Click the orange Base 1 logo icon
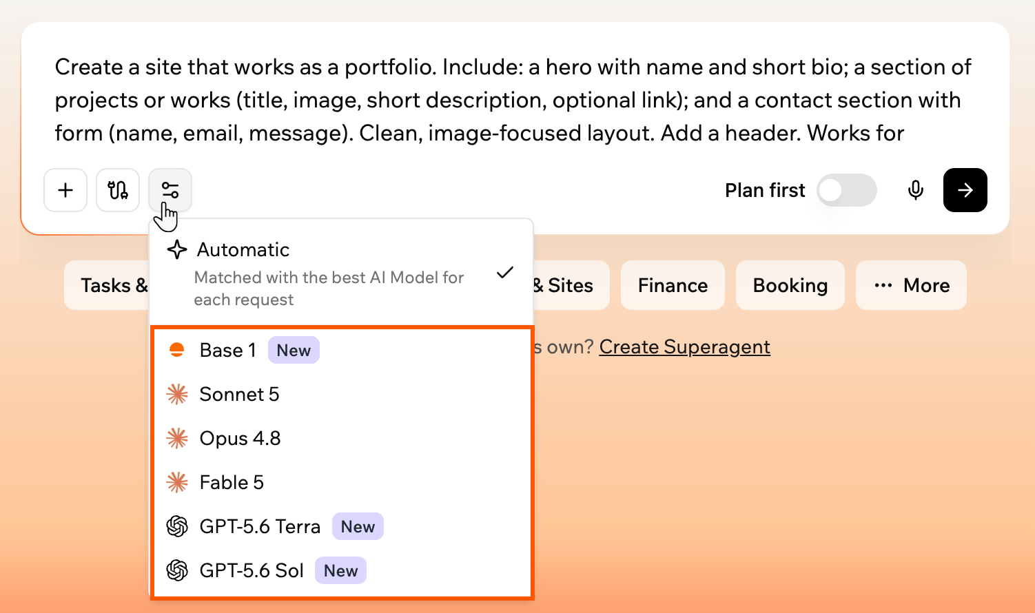Image resolution: width=1035 pixels, height=613 pixels. click(x=177, y=350)
